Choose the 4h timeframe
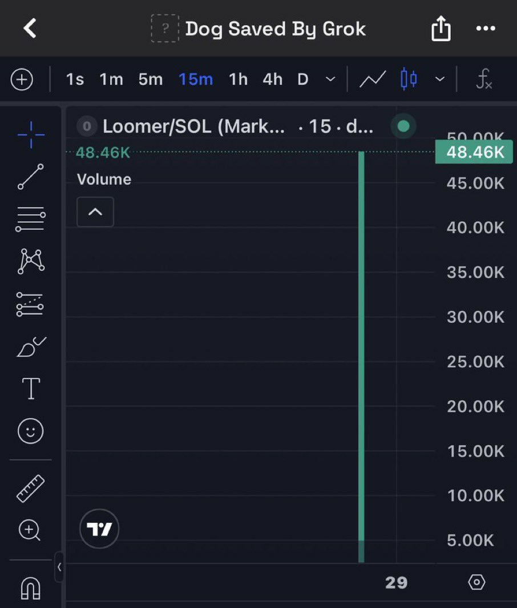The width and height of the screenshot is (517, 608). pos(272,79)
